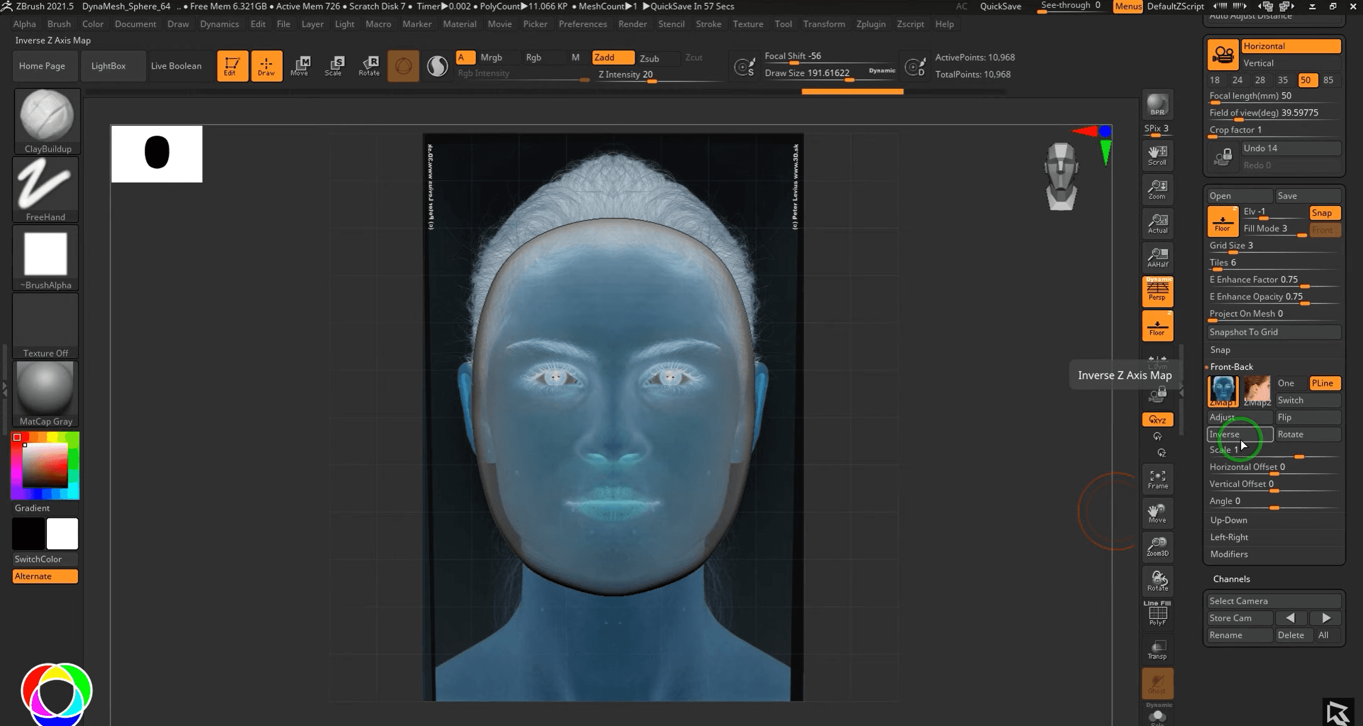Toggle Zsub sculpting mode
Image resolution: width=1363 pixels, height=726 pixels.
point(649,58)
